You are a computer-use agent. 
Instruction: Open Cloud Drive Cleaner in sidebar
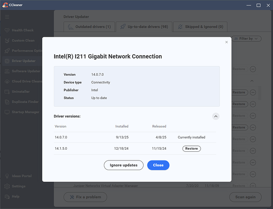(x=23, y=82)
